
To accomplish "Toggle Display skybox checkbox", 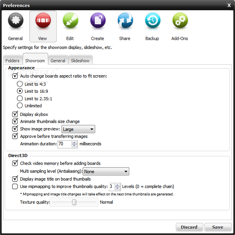I will (15, 114).
